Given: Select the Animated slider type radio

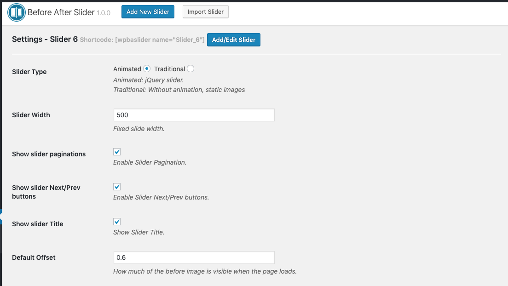Looking at the screenshot, I should pyautogui.click(x=147, y=69).
